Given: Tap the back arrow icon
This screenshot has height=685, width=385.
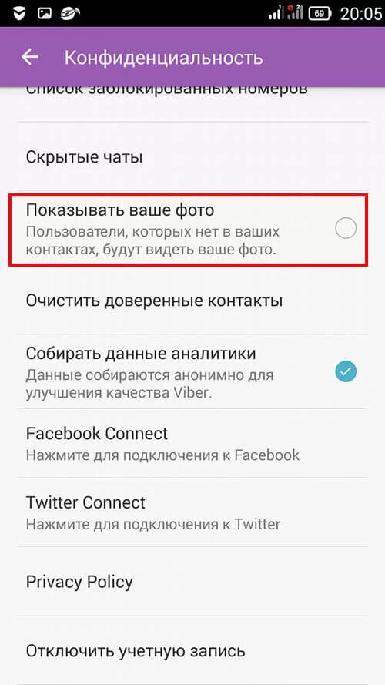Looking at the screenshot, I should pos(30,57).
